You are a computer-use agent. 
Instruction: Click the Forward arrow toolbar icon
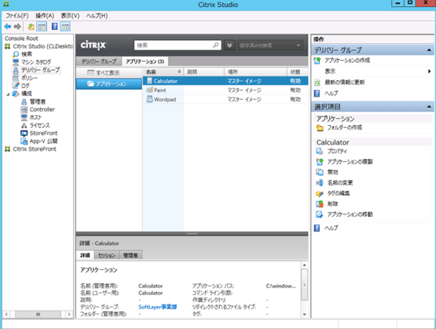click(18, 27)
